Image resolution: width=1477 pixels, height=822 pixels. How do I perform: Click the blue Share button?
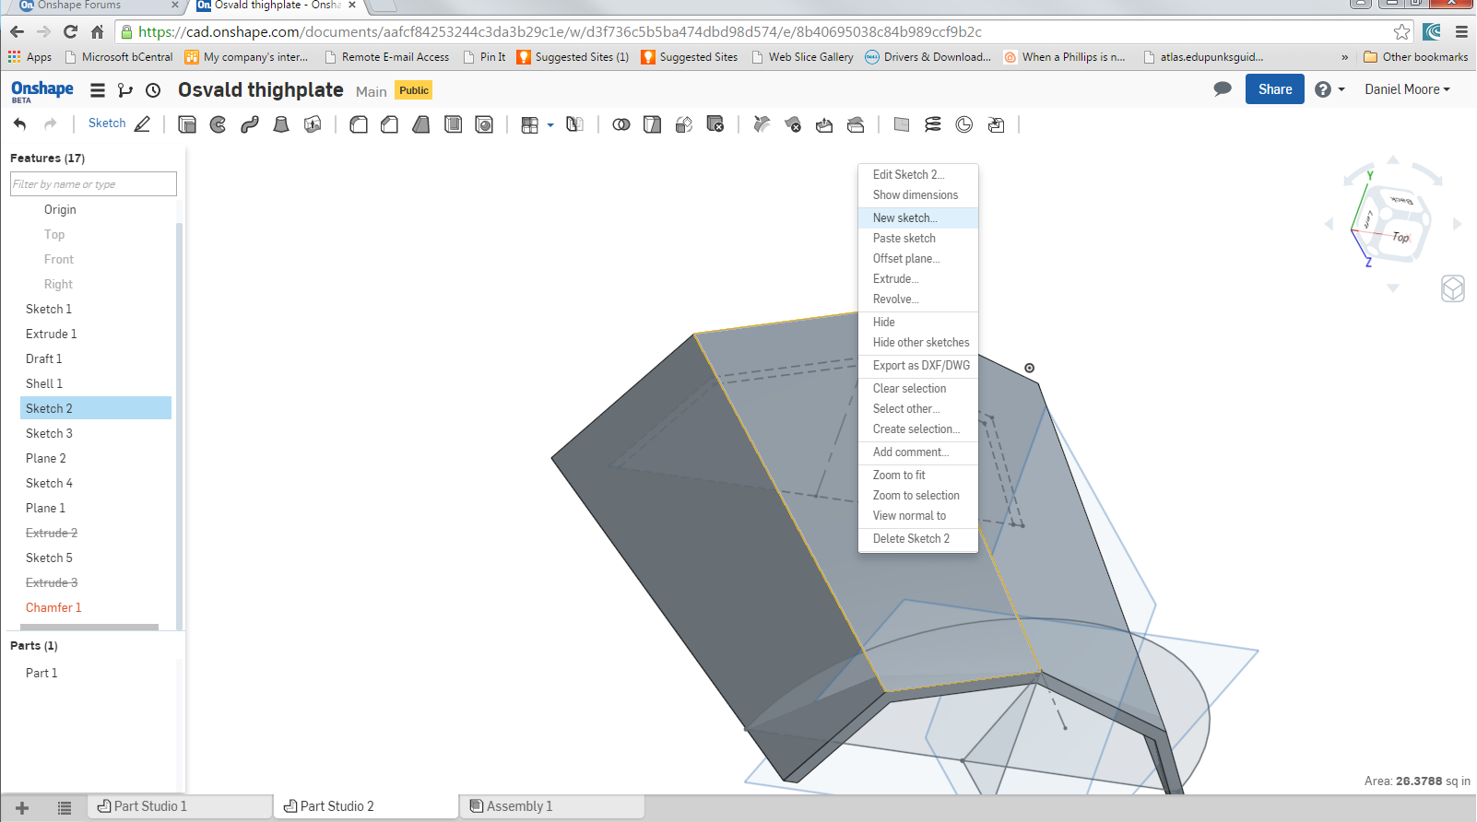coord(1275,89)
